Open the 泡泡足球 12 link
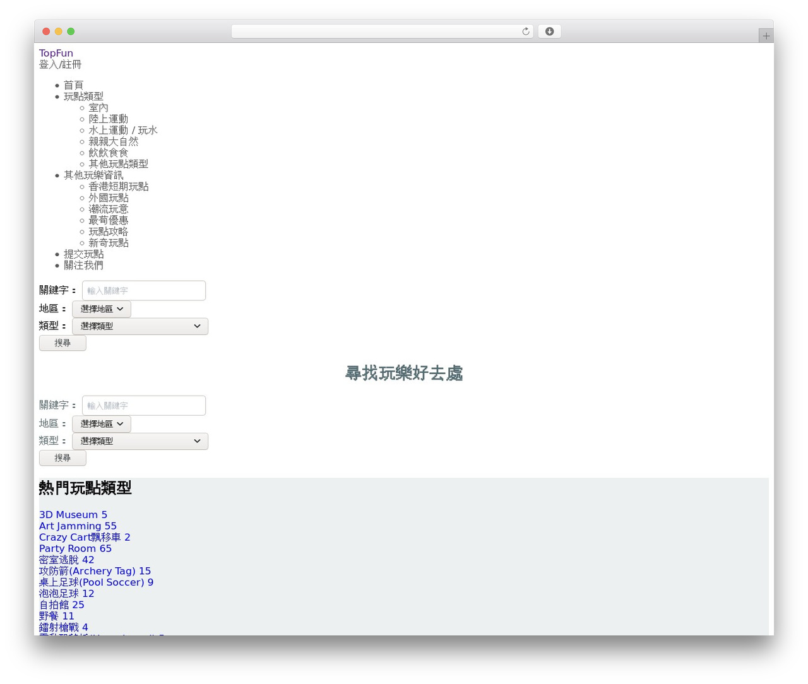Screen dimensions: 808x684 [67, 594]
